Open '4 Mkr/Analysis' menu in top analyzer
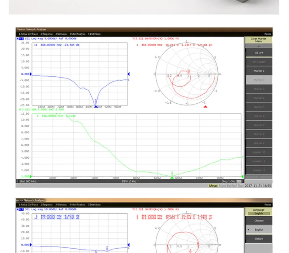289x253 pixels. (x=77, y=34)
